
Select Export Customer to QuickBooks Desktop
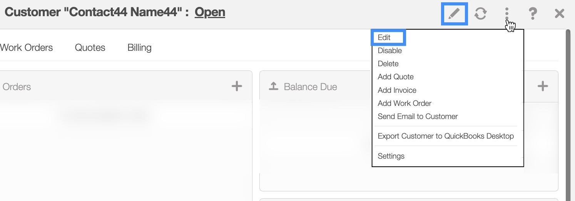pyautogui.click(x=446, y=136)
